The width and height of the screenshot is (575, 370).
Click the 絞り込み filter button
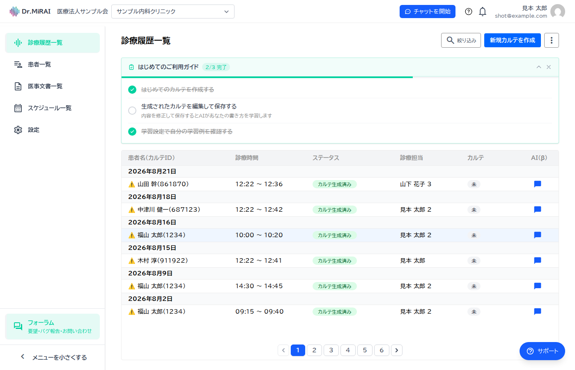[x=461, y=40]
